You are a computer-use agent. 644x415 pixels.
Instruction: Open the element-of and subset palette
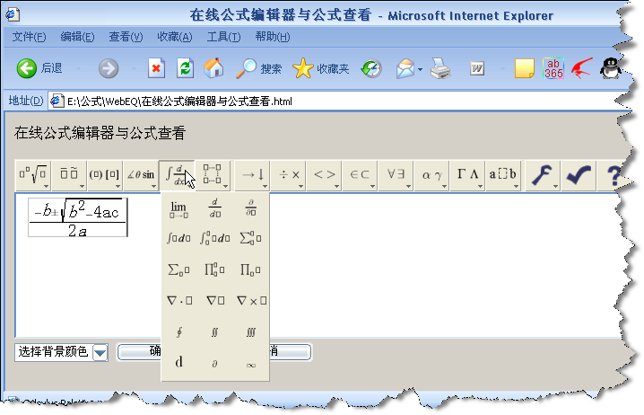click(360, 175)
